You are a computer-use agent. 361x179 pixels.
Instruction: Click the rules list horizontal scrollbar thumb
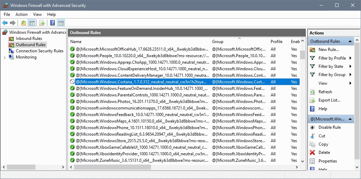click(x=112, y=167)
